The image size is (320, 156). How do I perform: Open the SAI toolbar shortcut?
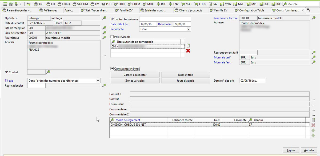coord(213,4)
